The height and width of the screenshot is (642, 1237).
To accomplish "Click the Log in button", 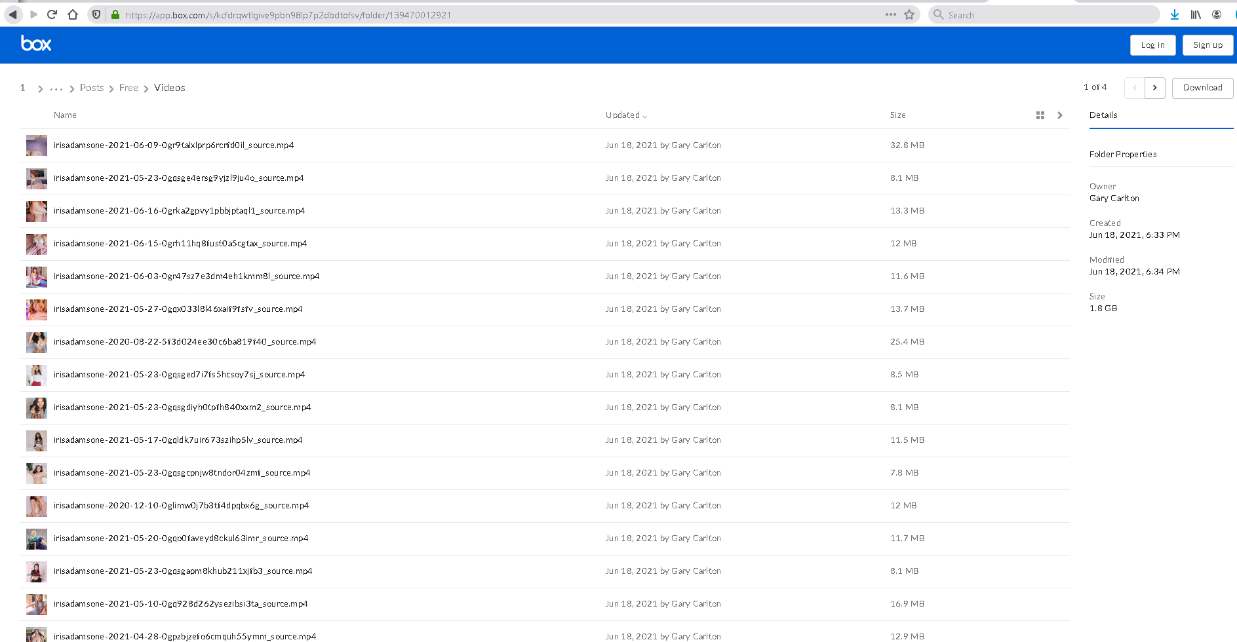I will point(1152,45).
